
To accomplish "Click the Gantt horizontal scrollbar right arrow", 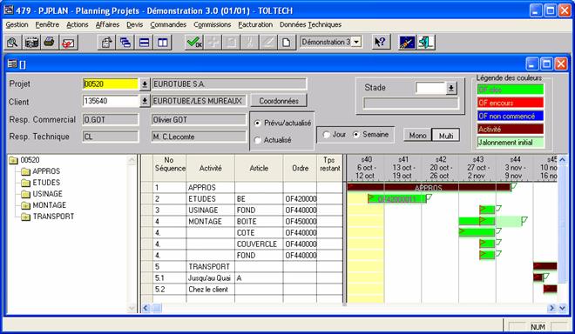I will 551,308.
